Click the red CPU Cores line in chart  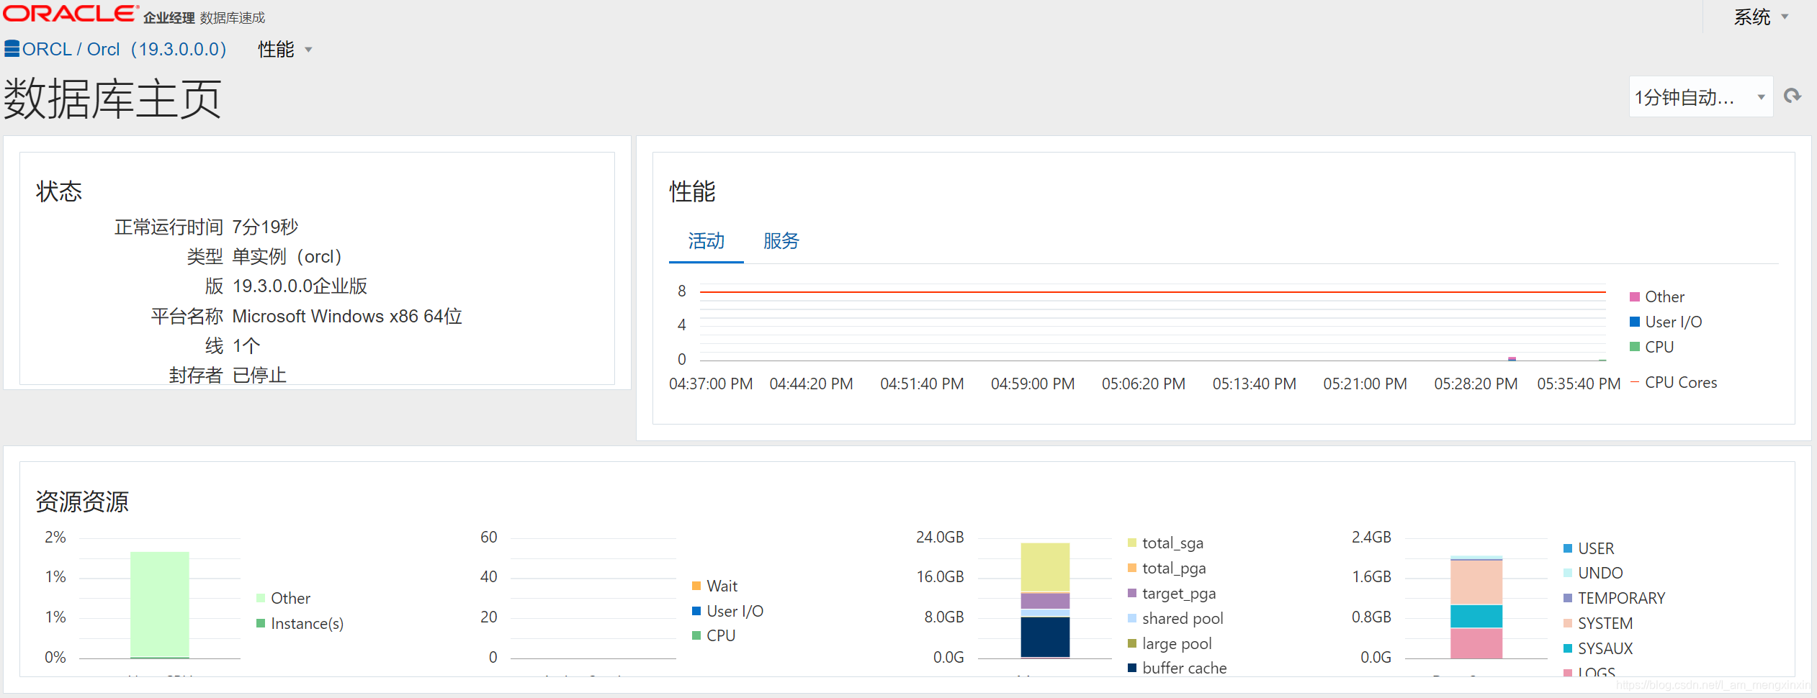(x=1152, y=292)
